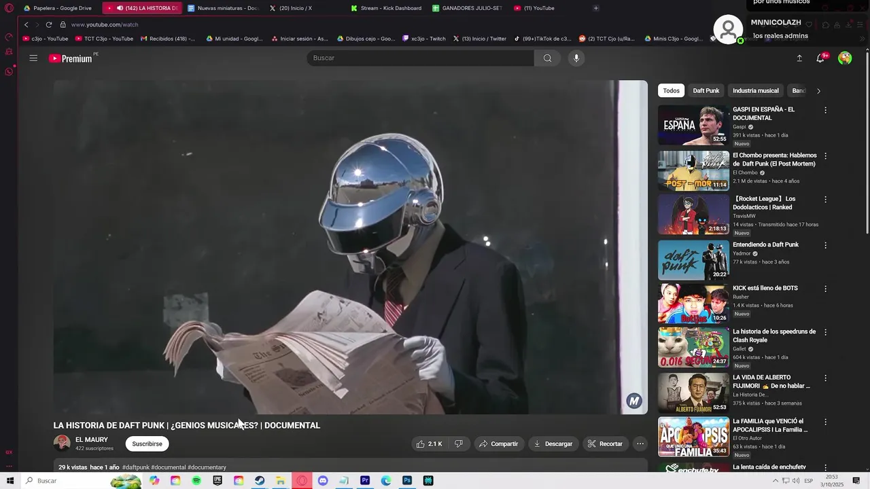The width and height of the screenshot is (870, 489).
Task: Select the Industria musical filter chip
Action: point(755,90)
